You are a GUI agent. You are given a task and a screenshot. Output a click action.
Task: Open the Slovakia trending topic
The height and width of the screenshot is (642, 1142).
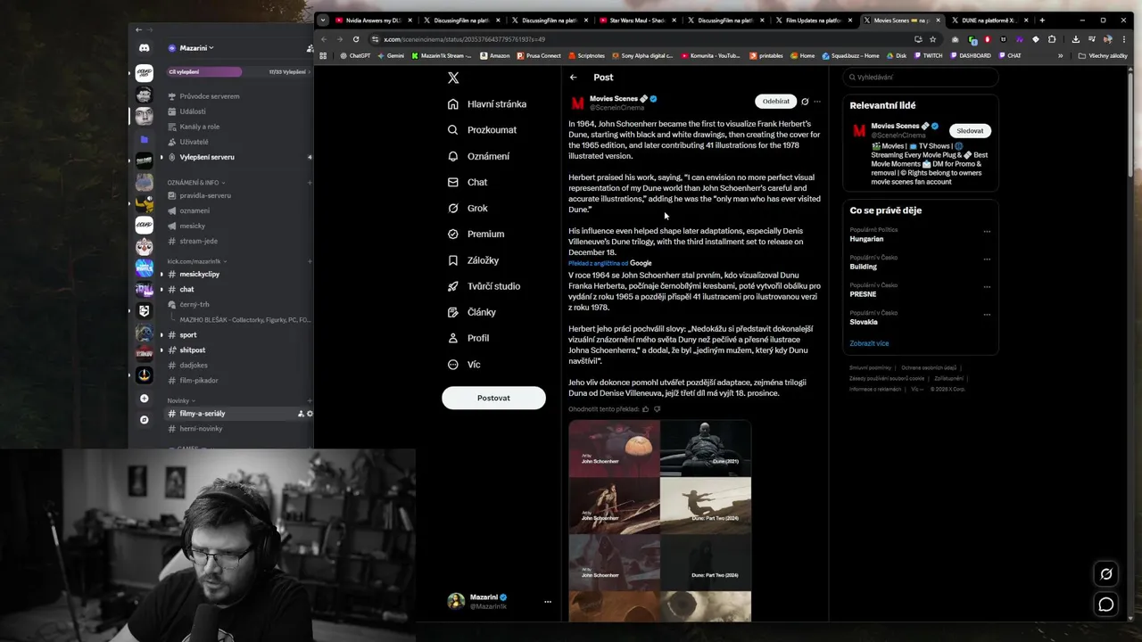click(x=864, y=322)
